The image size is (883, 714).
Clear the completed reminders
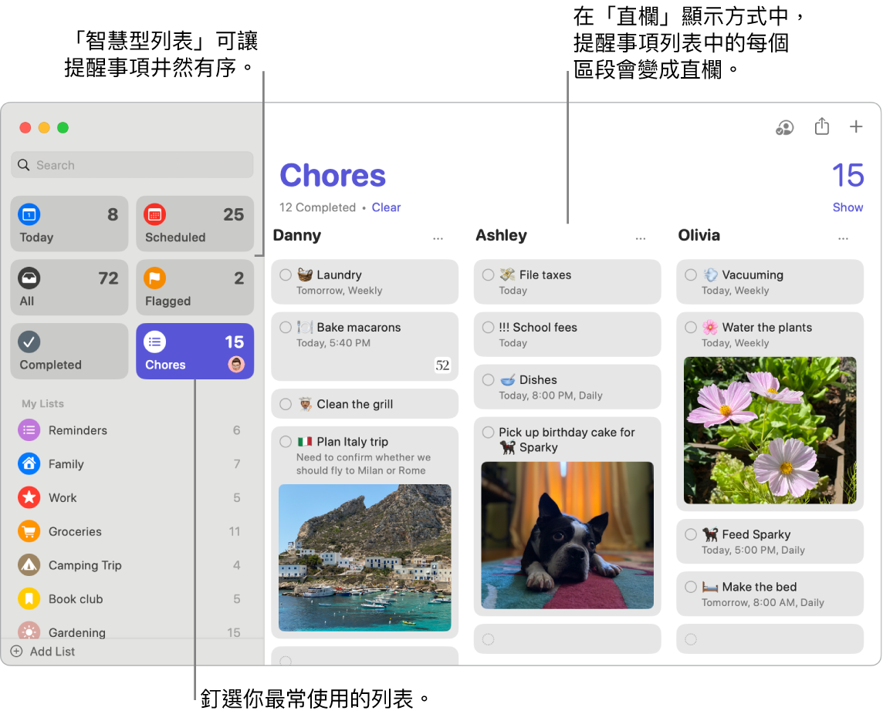pyautogui.click(x=386, y=207)
